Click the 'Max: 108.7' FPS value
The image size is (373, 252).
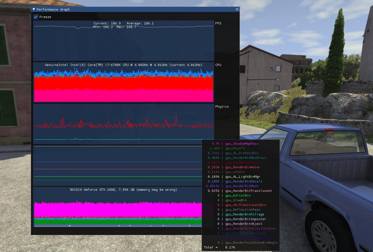coord(127,27)
